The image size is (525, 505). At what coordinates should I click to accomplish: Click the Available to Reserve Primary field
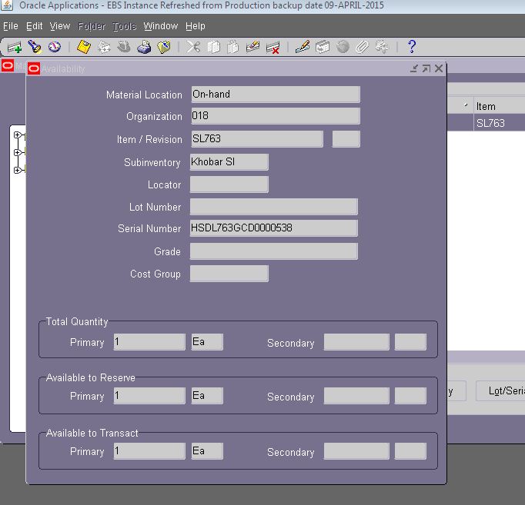click(x=149, y=396)
